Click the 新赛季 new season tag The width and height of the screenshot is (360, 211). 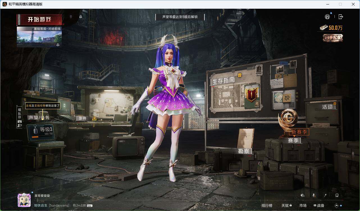(299, 132)
